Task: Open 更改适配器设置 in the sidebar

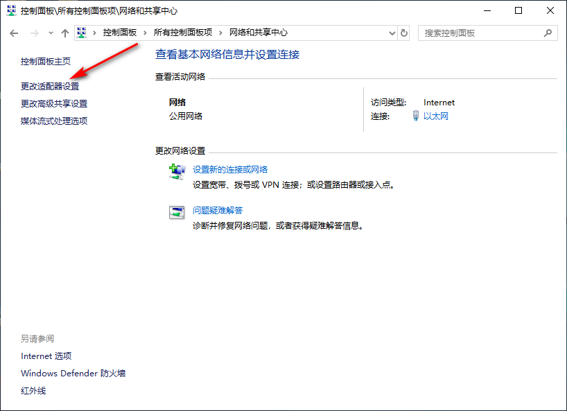Action: coord(50,87)
